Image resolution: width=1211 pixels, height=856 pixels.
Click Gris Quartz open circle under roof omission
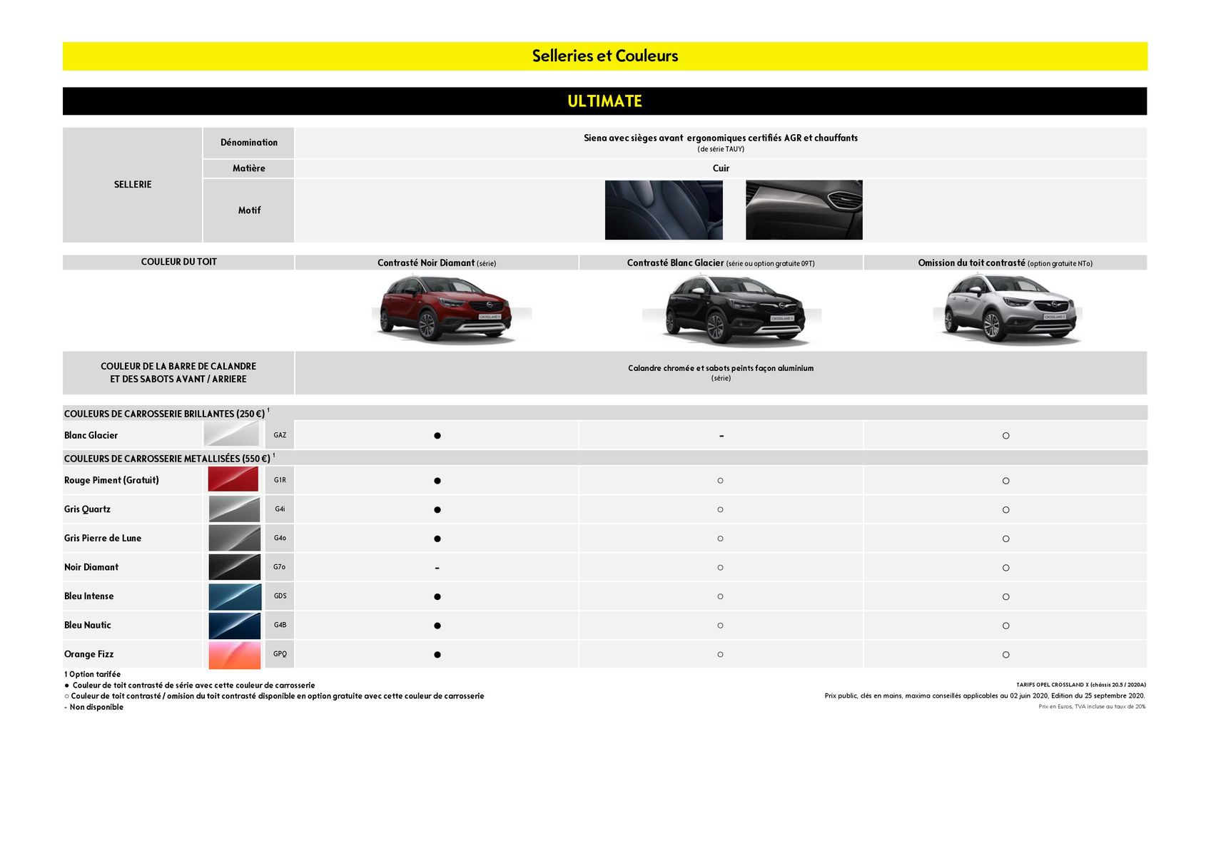click(1005, 510)
